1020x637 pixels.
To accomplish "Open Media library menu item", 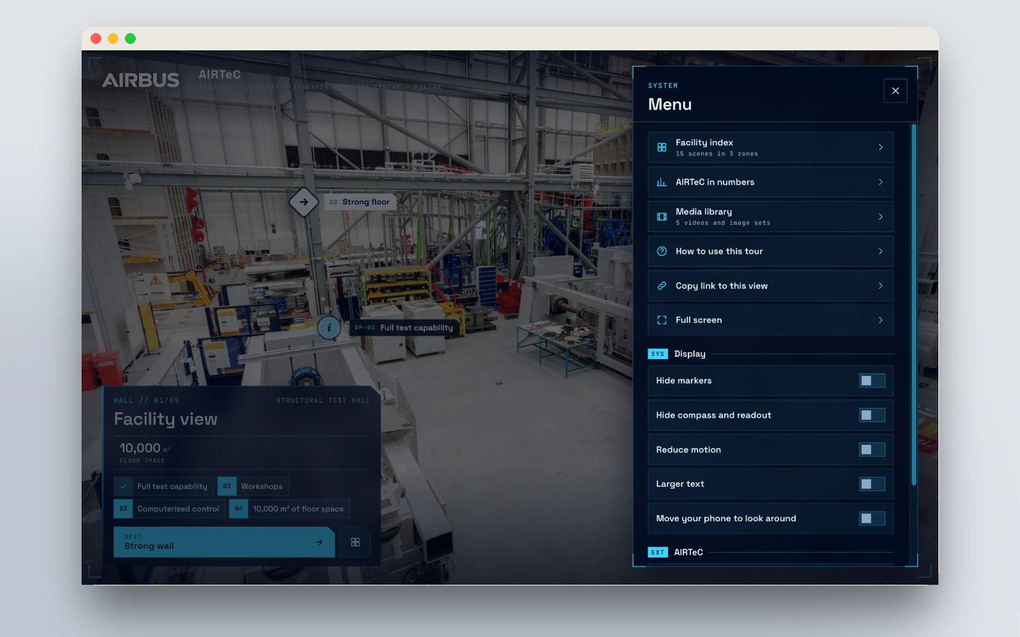I will click(770, 217).
